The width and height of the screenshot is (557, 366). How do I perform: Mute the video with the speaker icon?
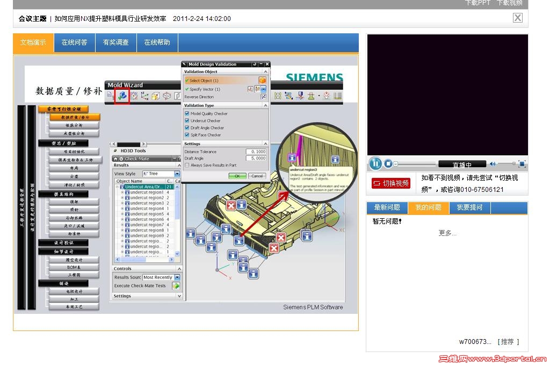[x=493, y=164]
